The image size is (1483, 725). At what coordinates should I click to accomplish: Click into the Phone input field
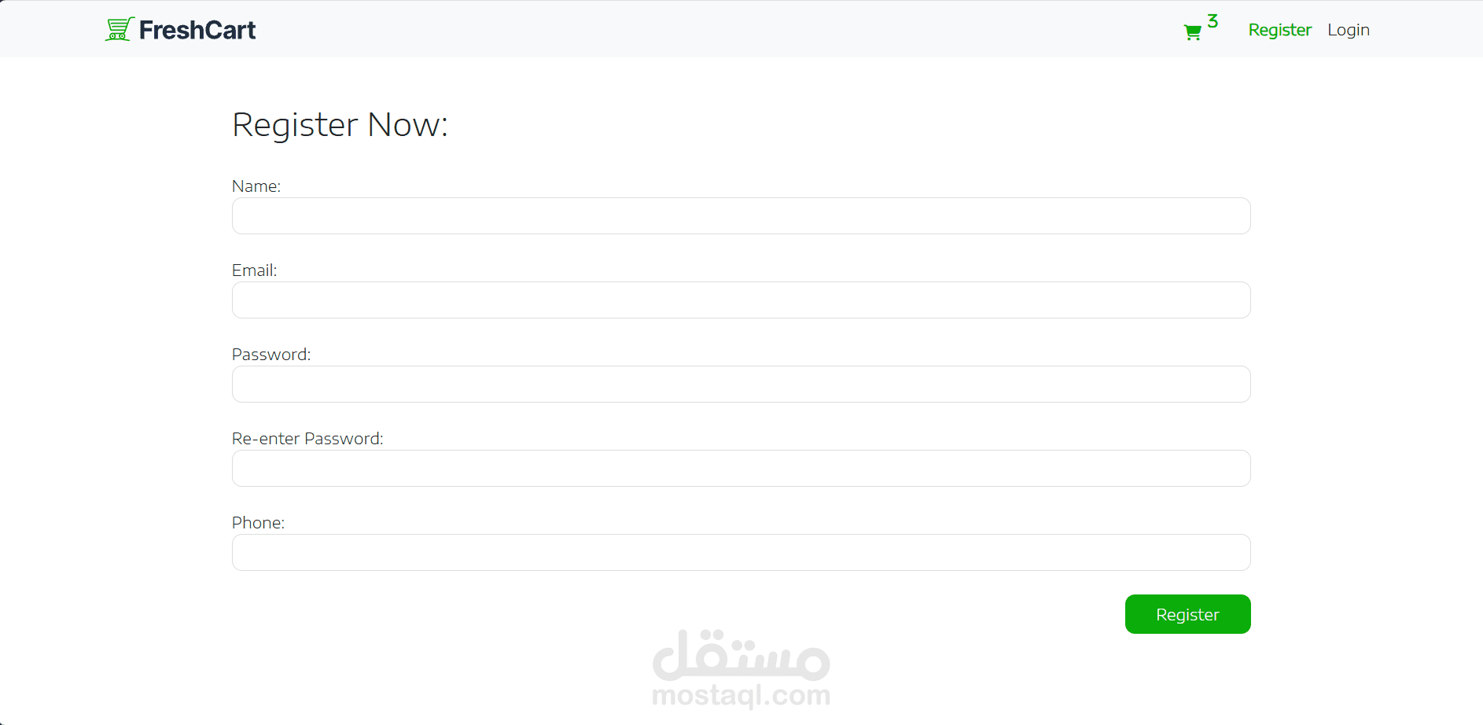coord(741,553)
